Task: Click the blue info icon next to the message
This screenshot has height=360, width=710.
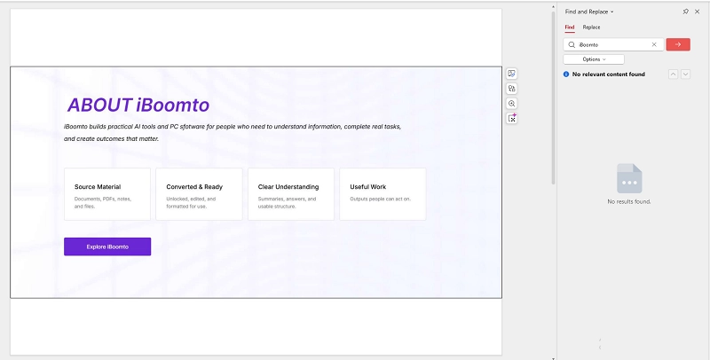Action: click(566, 74)
